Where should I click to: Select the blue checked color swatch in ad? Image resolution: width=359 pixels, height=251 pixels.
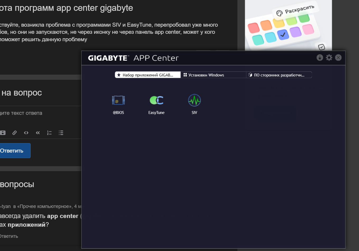pyautogui.click(x=283, y=35)
